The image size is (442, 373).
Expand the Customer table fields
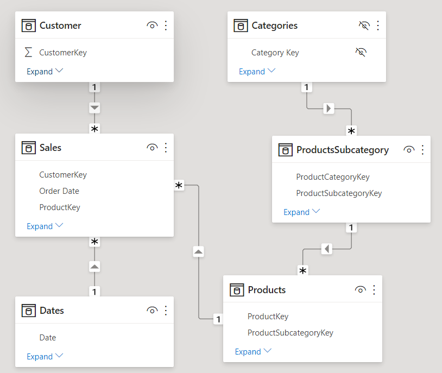[x=45, y=72]
